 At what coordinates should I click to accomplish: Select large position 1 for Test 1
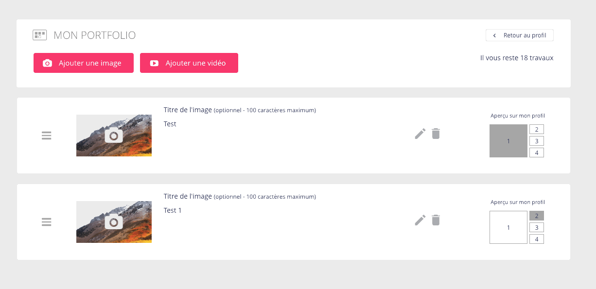click(508, 227)
